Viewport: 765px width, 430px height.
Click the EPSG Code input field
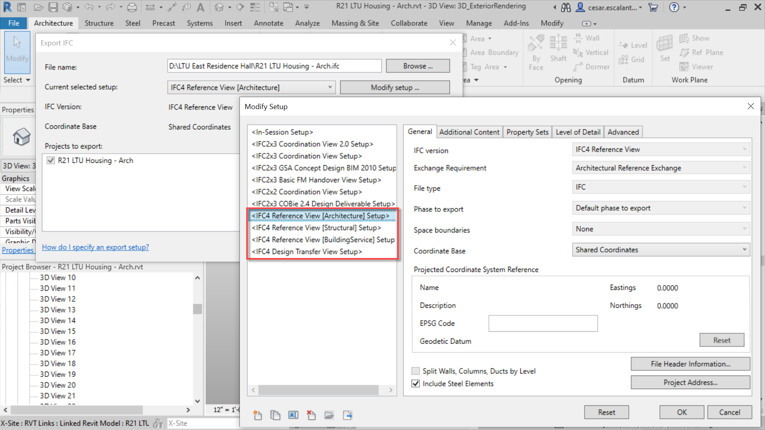[543, 323]
